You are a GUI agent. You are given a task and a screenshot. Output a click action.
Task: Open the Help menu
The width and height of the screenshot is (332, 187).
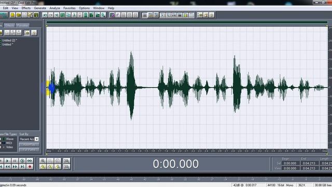111,8
